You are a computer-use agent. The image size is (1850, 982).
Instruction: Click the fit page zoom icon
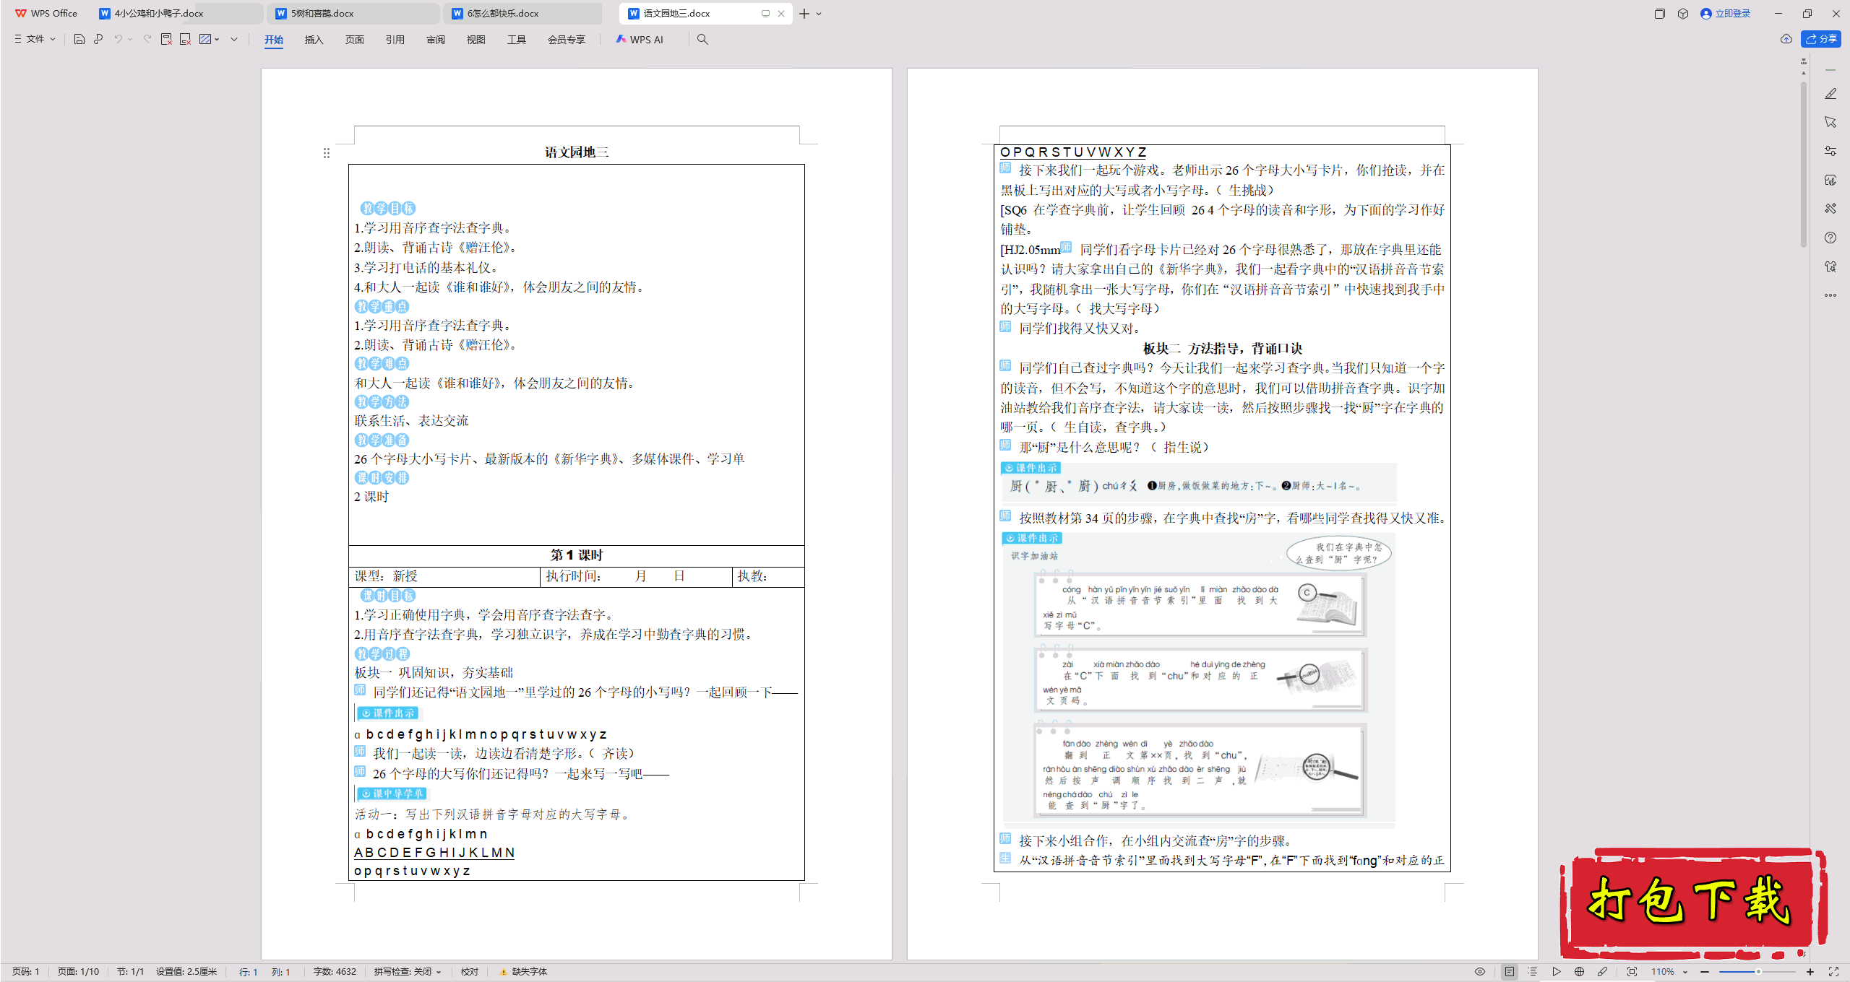1632,972
